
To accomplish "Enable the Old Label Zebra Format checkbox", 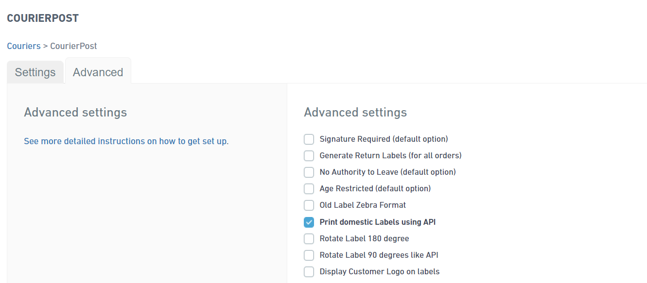I will (309, 205).
